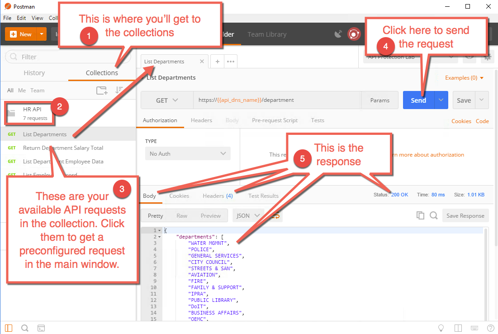This screenshot has height=334, width=498.
Task: Open the Send button dropdown arrow
Action: [x=441, y=100]
